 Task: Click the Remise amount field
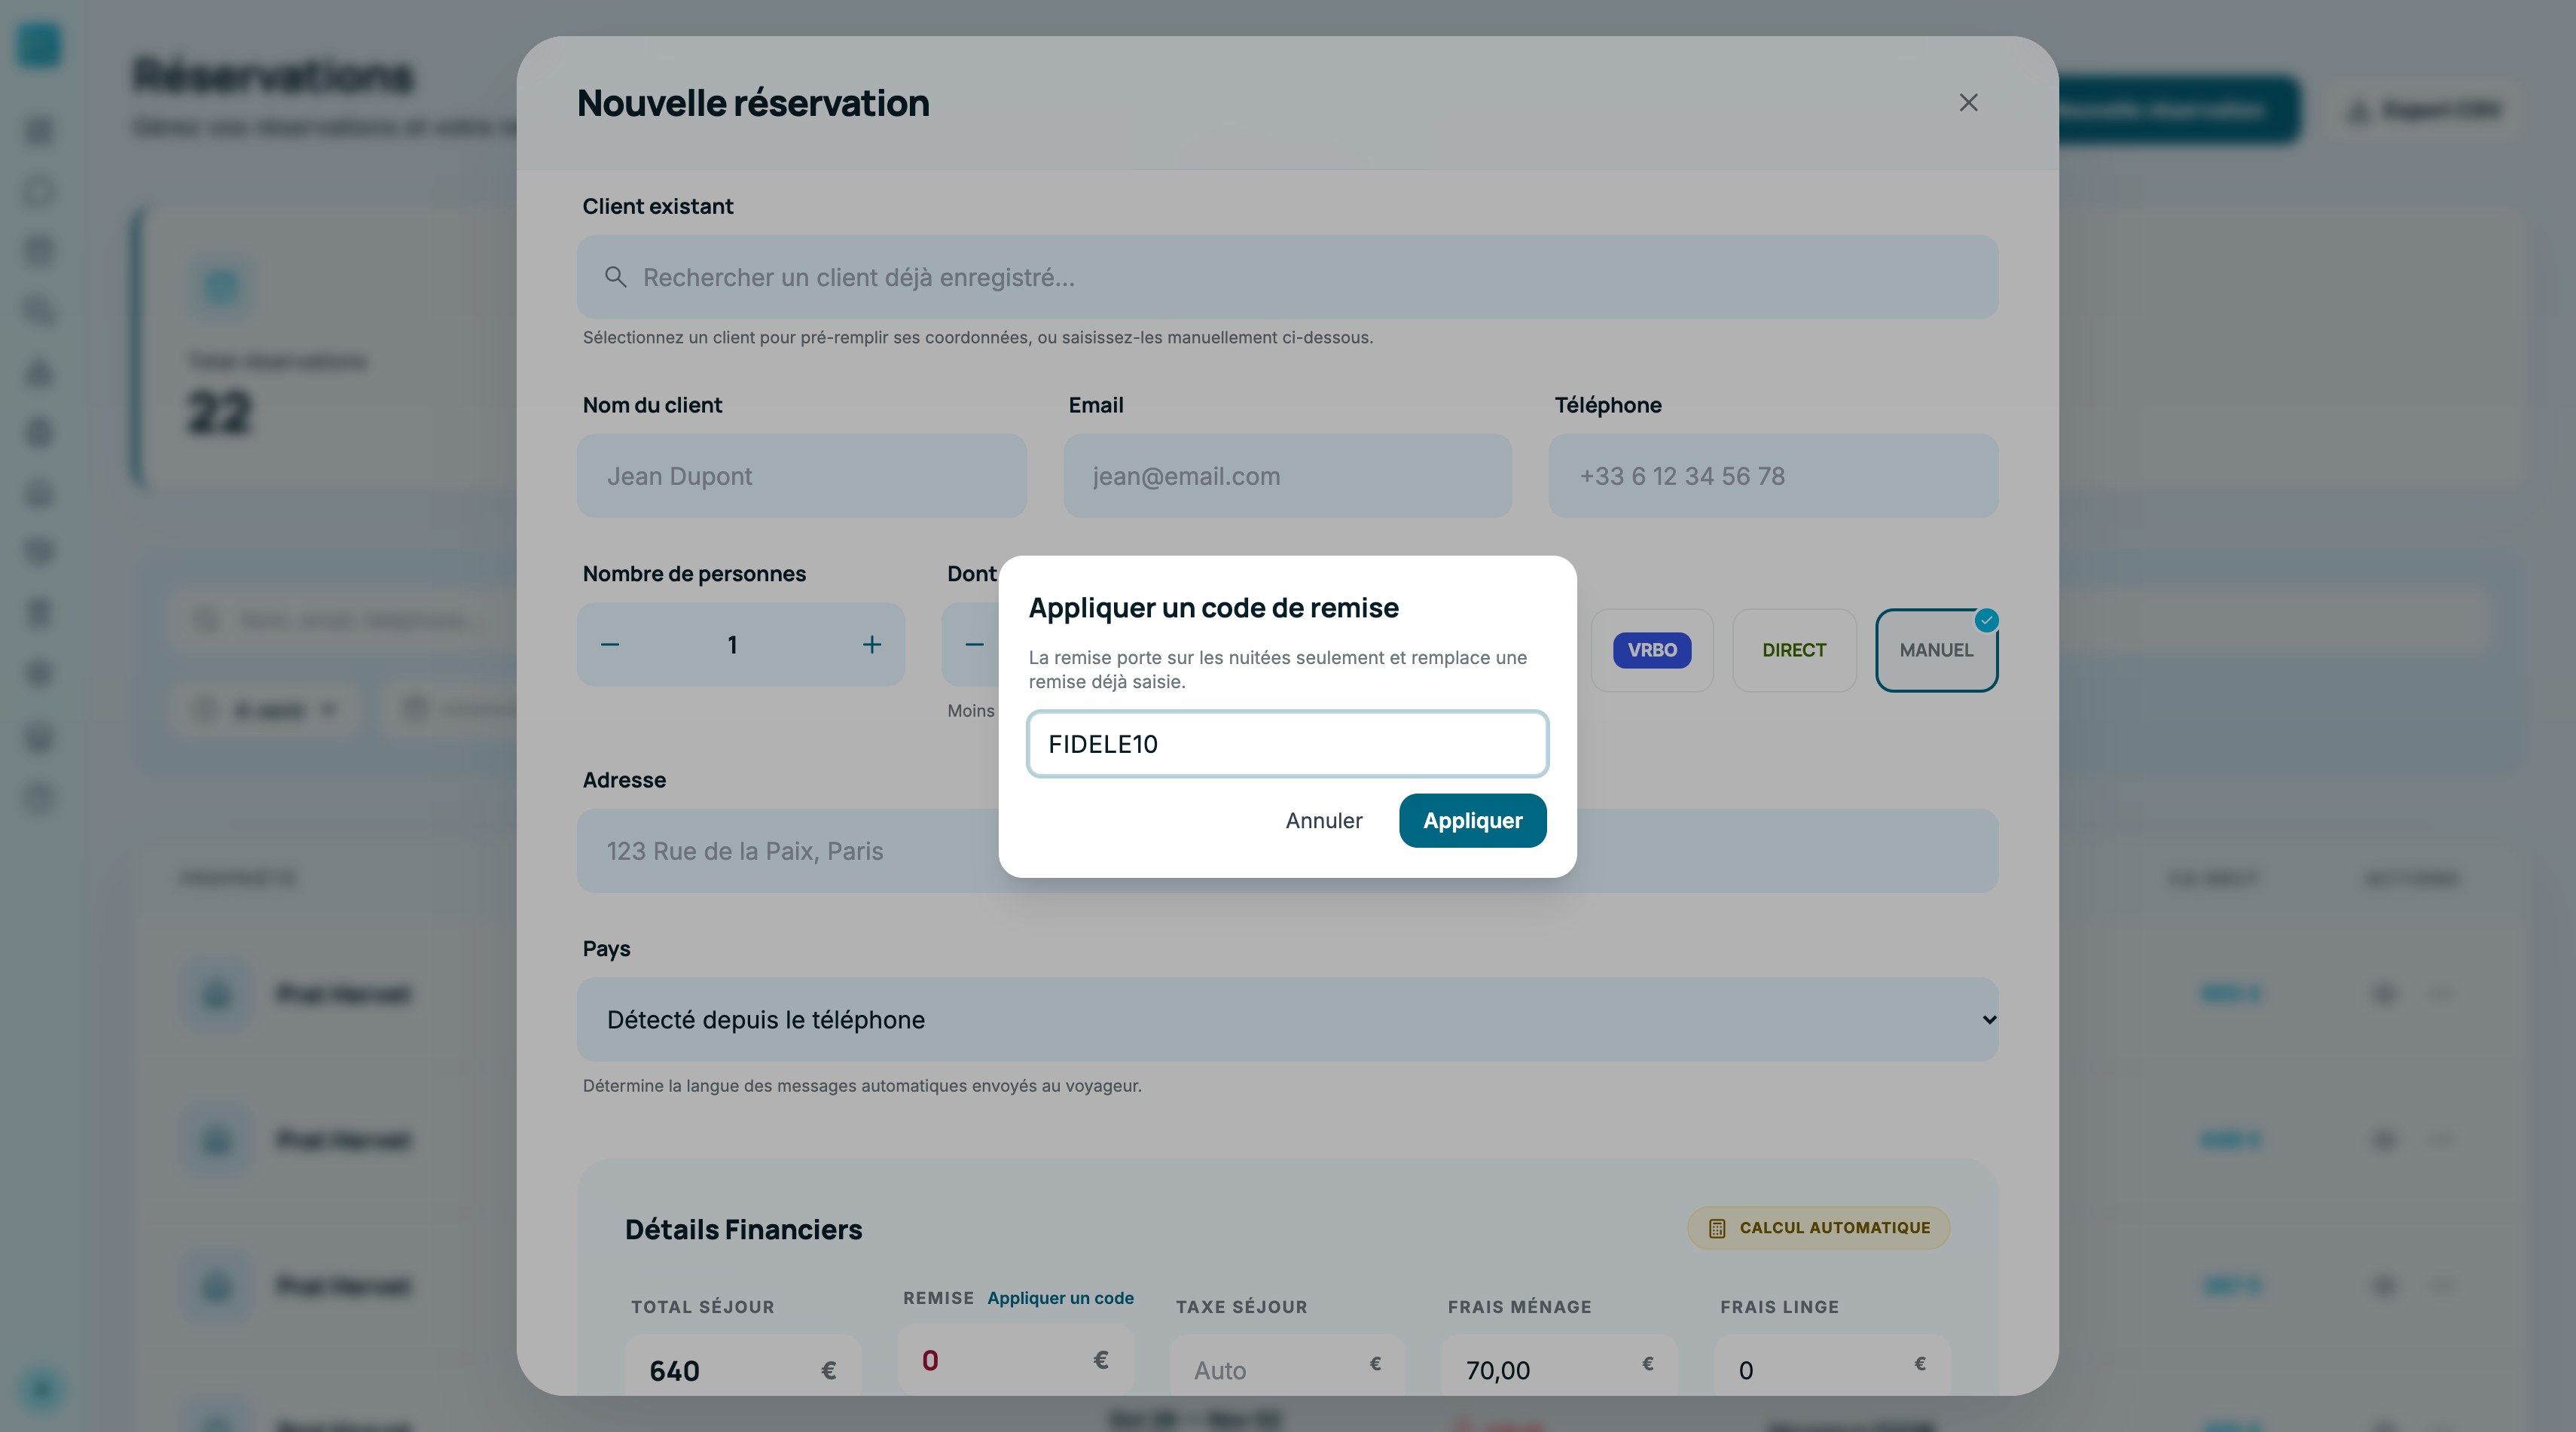coord(1015,1360)
